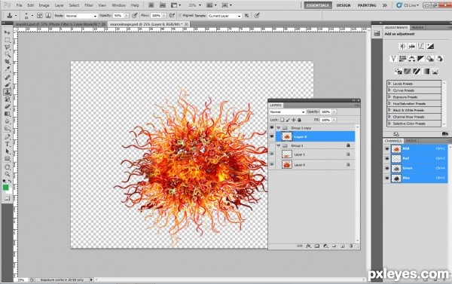Screen dimensions: 452x284
Task: Click layer style fx icon in Layers panel
Action: click(308, 246)
